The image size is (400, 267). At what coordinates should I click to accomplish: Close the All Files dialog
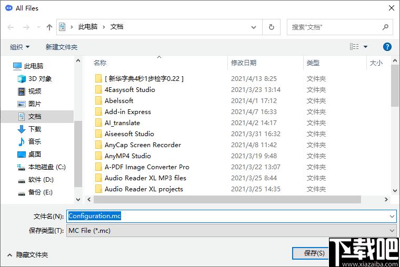392,8
